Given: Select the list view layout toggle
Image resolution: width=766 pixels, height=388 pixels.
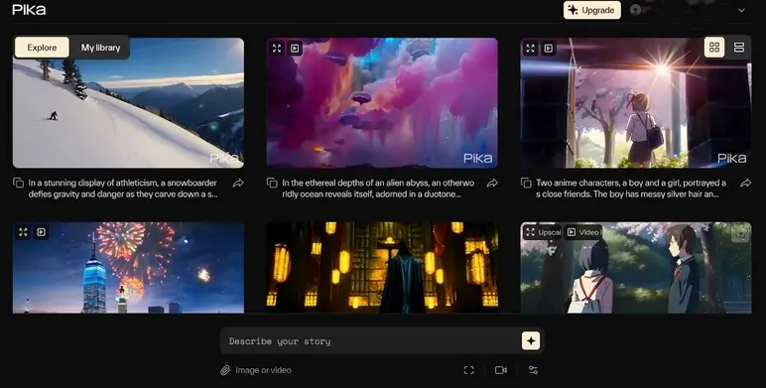Looking at the screenshot, I should coord(739,48).
